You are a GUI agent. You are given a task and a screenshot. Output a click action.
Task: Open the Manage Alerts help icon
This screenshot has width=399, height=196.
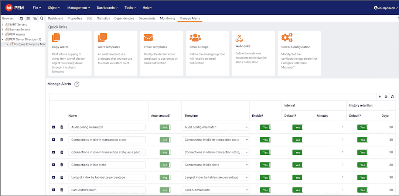pos(77,84)
